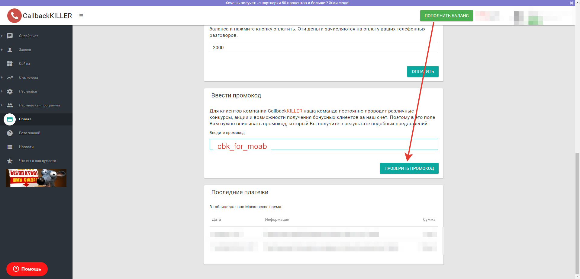Select the Оплата menu item

pyautogui.click(x=25, y=119)
